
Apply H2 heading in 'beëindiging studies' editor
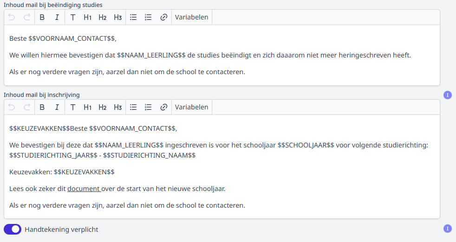(102, 18)
